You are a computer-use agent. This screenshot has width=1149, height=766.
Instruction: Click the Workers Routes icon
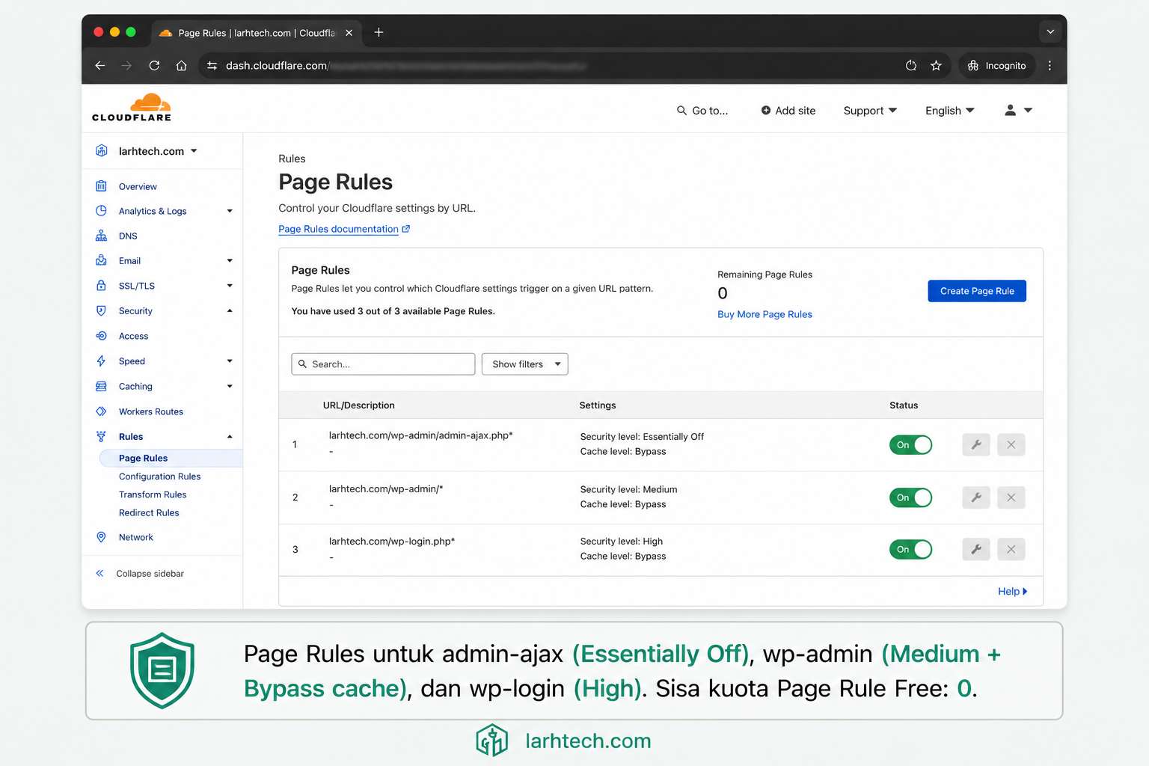[x=101, y=411]
